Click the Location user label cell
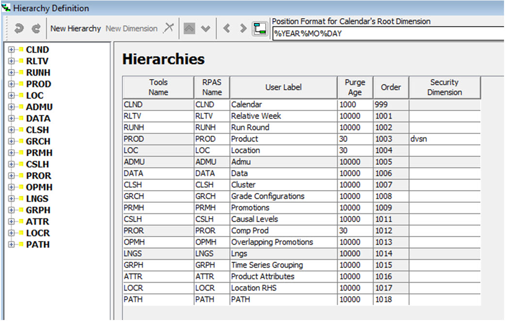 point(283,150)
